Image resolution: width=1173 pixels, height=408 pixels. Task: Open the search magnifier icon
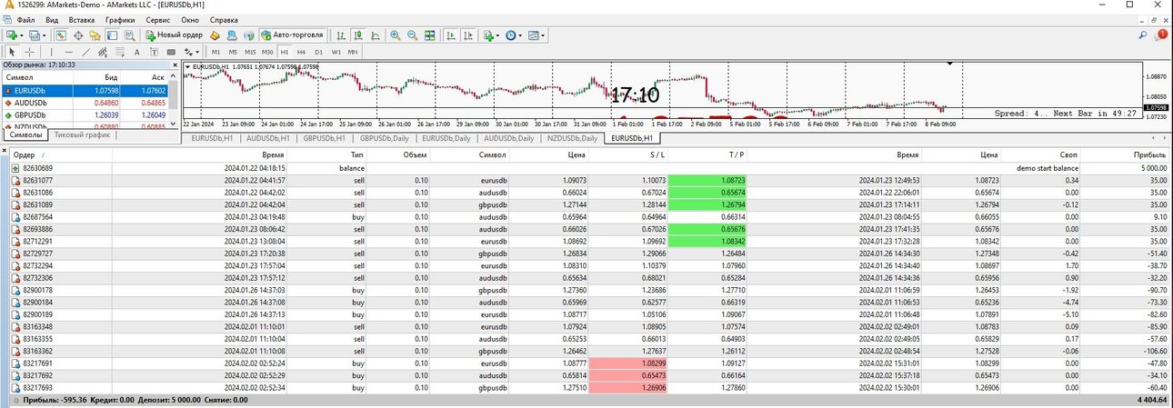pyautogui.click(x=1143, y=35)
